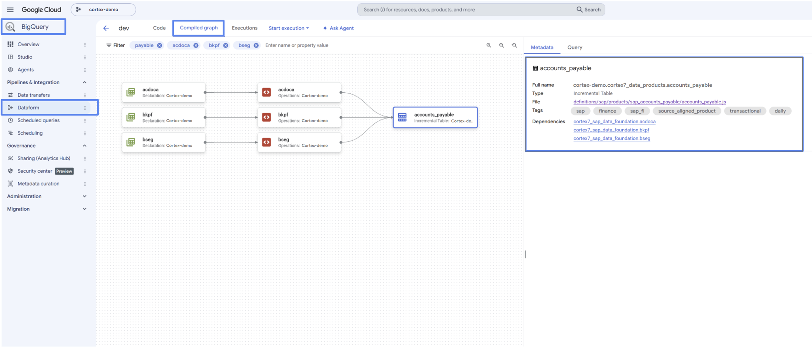The image size is (812, 347).
Task: Select the acdoca Declaration node
Action: [x=164, y=92]
